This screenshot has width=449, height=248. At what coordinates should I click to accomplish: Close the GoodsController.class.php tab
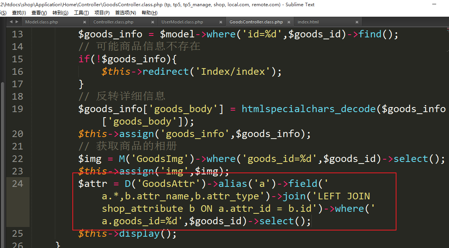(x=289, y=22)
